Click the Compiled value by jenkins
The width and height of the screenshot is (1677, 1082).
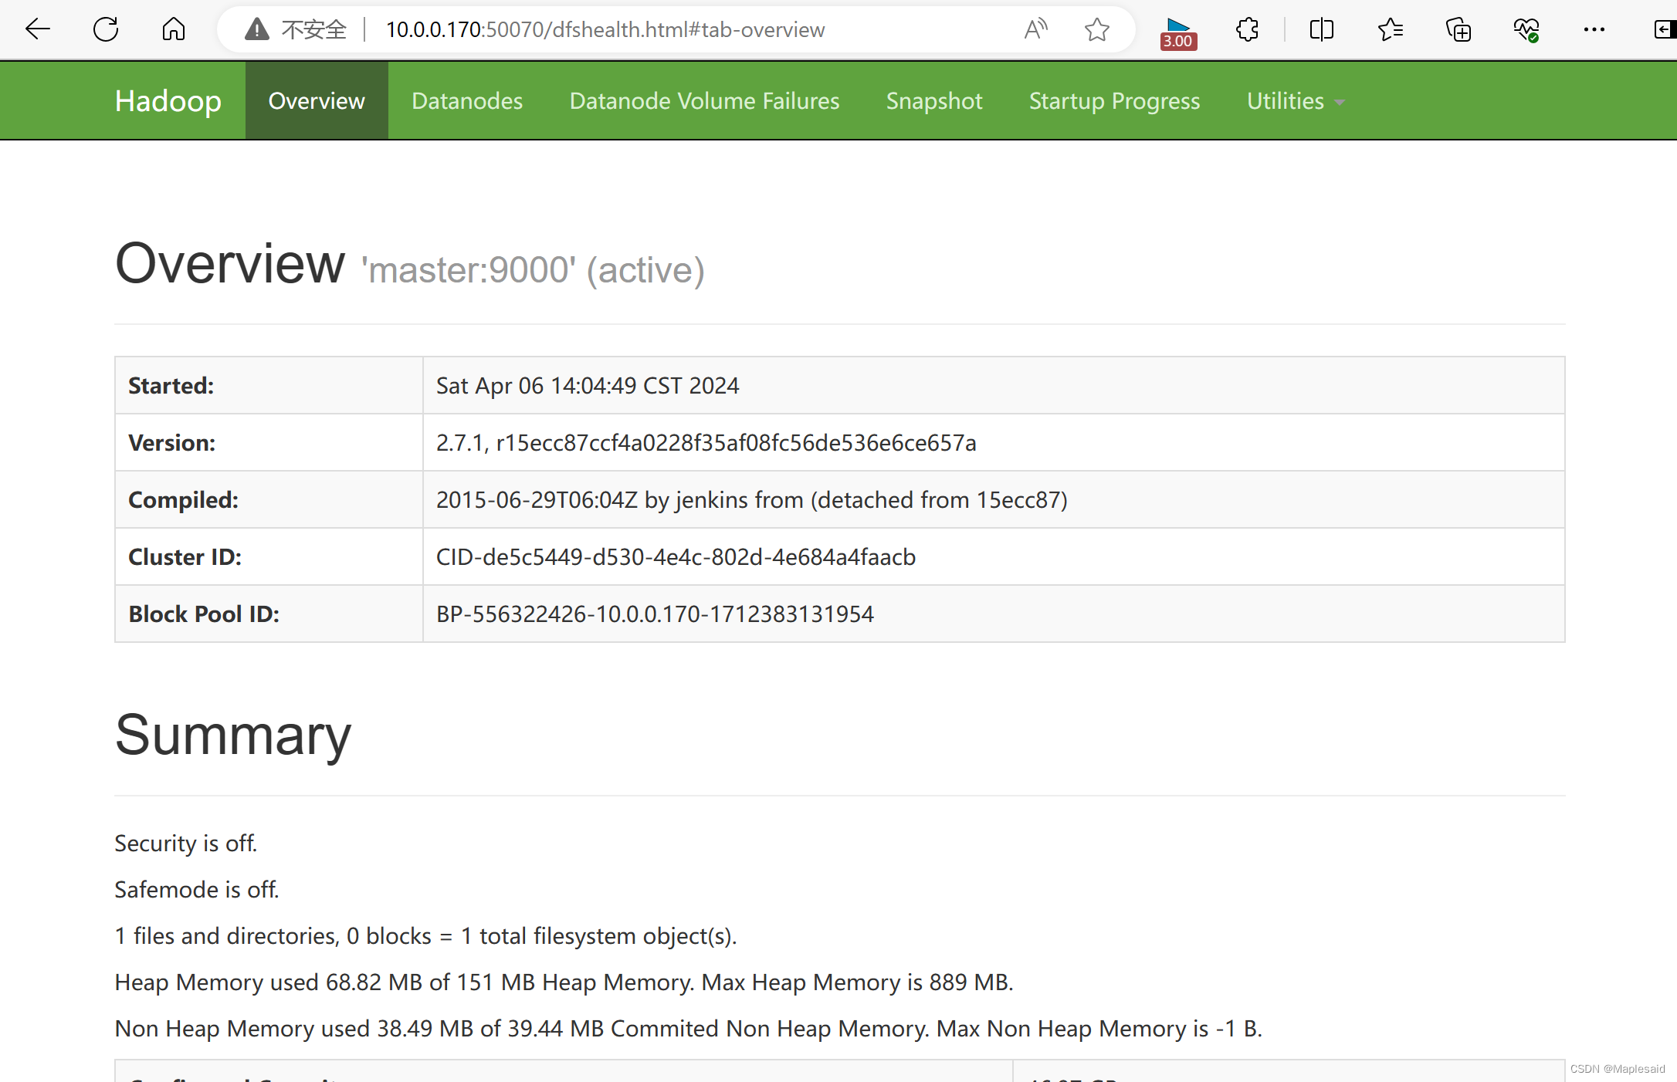click(x=751, y=499)
